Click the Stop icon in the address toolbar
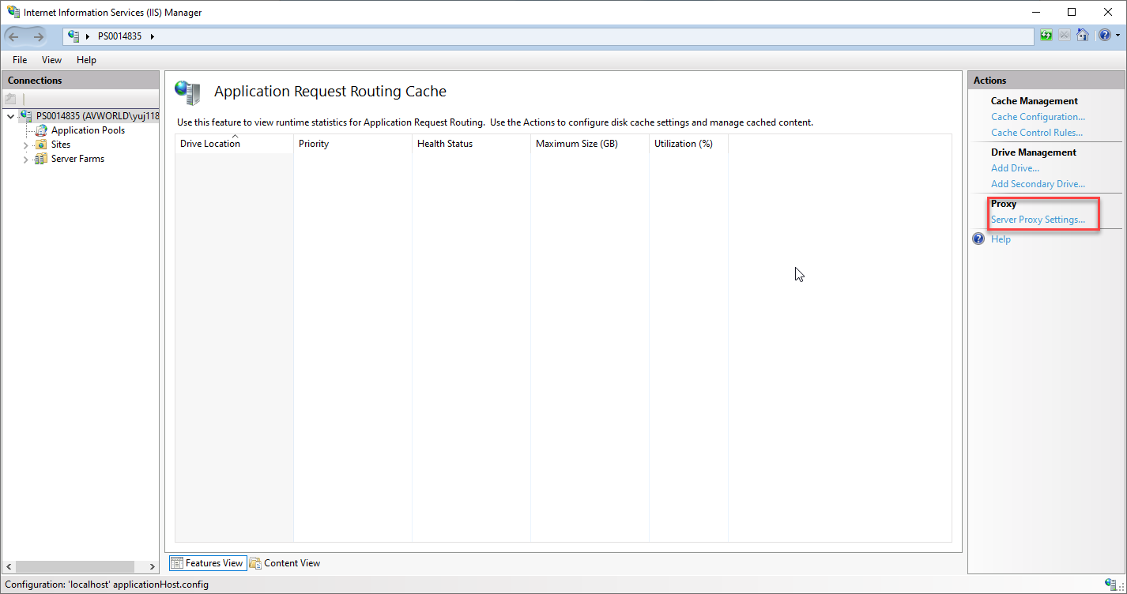Viewport: 1127px width, 594px height. [1065, 36]
